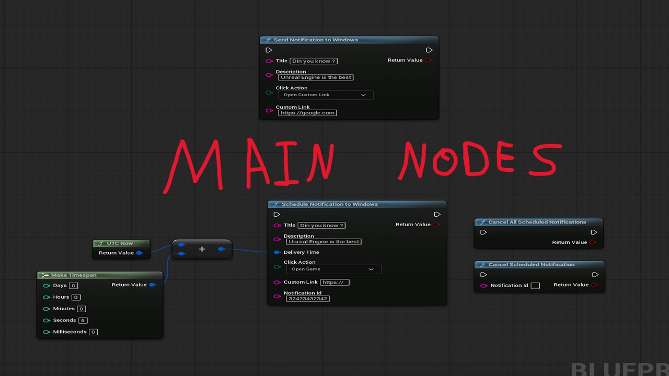Select the Send Notification to Windows node title

click(316, 40)
